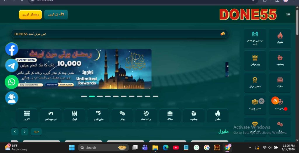This screenshot has height=153, width=299.
Task: Select the Lottery category icon
Action: (x=27, y=116)
